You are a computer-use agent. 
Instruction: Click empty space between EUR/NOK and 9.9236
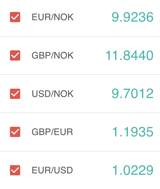click(93, 17)
